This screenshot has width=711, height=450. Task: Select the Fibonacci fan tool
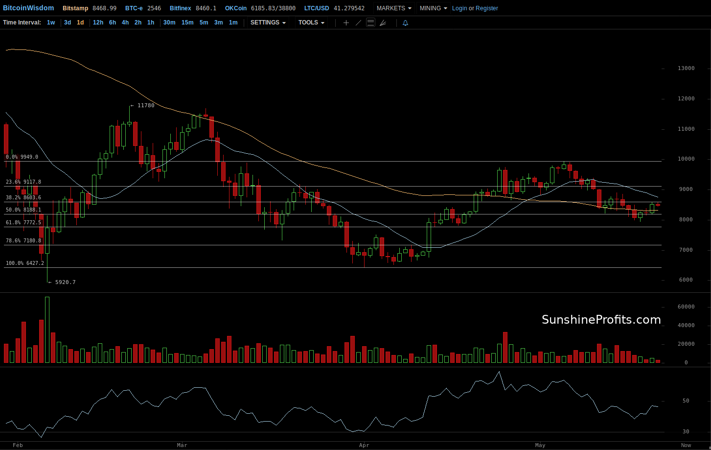point(383,23)
